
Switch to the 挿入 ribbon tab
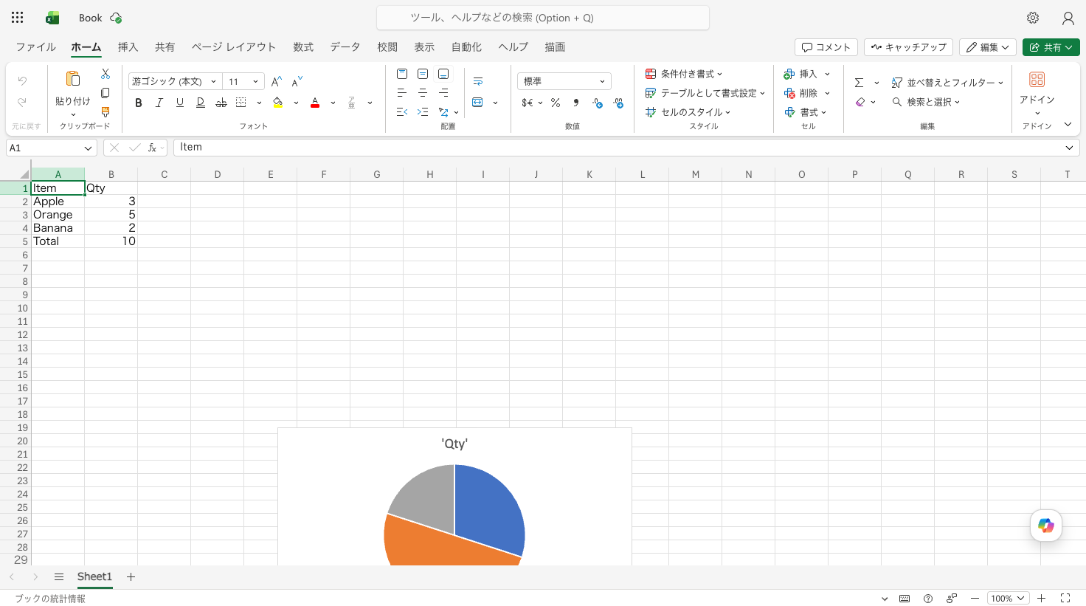click(128, 47)
